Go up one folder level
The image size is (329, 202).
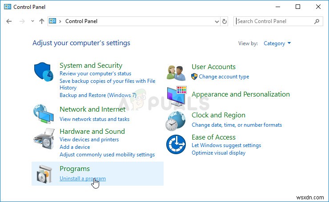tap(42, 21)
